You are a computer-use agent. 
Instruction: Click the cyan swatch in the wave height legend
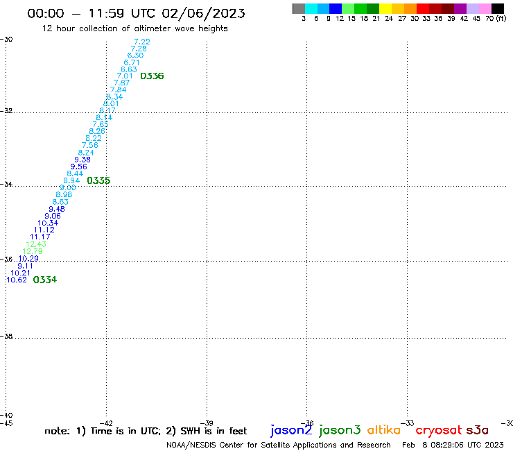tap(311, 8)
